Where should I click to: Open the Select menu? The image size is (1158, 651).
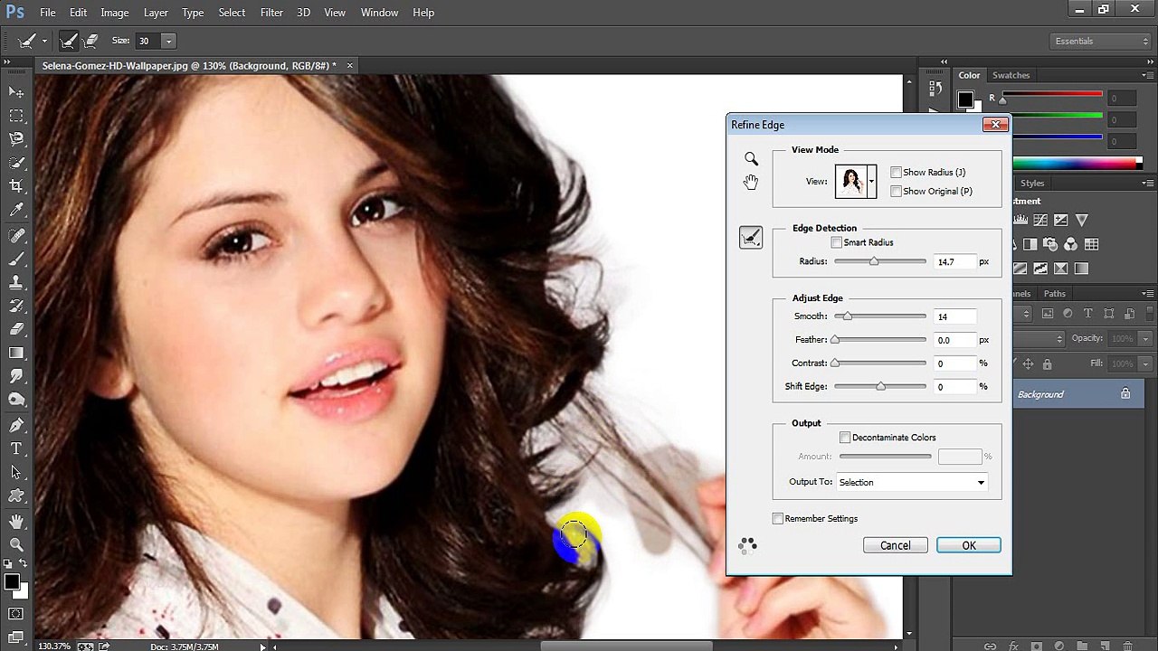(232, 13)
